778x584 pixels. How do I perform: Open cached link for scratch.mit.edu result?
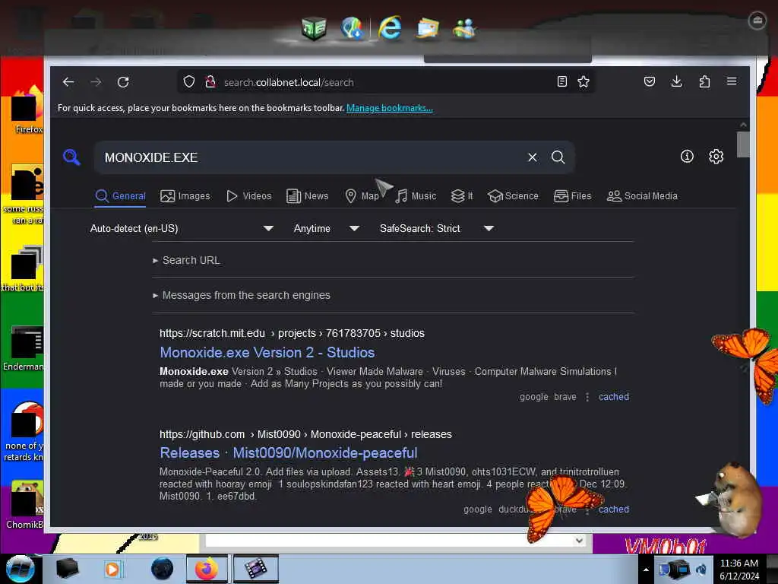tap(614, 397)
